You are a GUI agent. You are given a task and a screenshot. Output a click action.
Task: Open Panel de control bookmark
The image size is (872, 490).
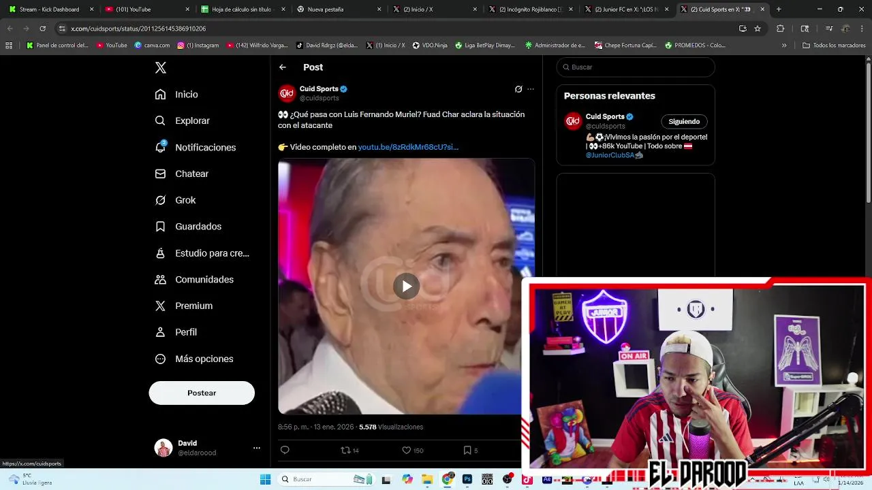(x=57, y=46)
